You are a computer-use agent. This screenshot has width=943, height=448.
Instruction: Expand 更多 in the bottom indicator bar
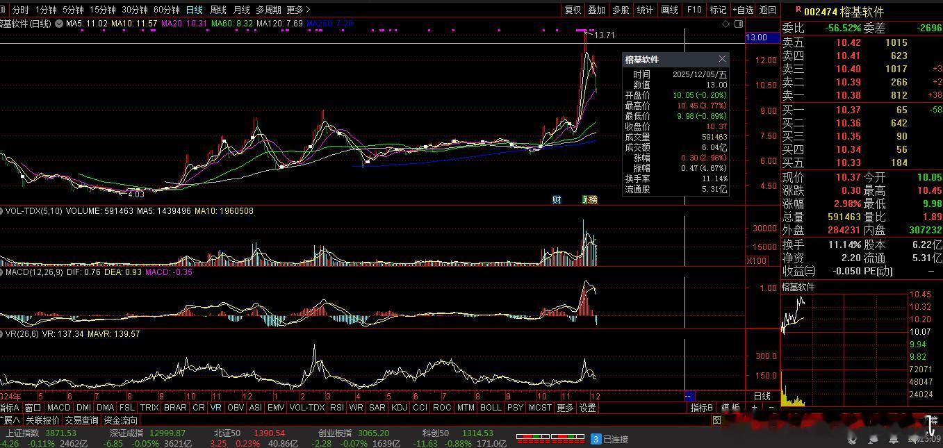(x=565, y=408)
